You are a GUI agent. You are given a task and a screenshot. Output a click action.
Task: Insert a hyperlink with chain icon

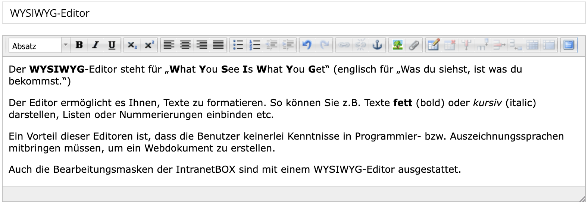click(x=344, y=45)
